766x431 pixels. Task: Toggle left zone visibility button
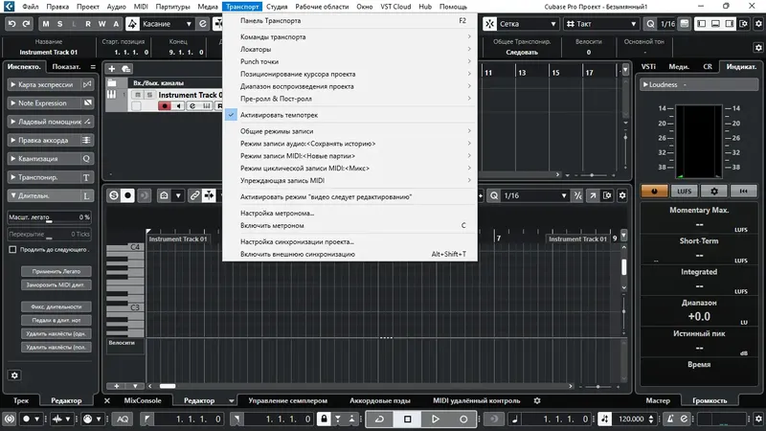[702, 23]
